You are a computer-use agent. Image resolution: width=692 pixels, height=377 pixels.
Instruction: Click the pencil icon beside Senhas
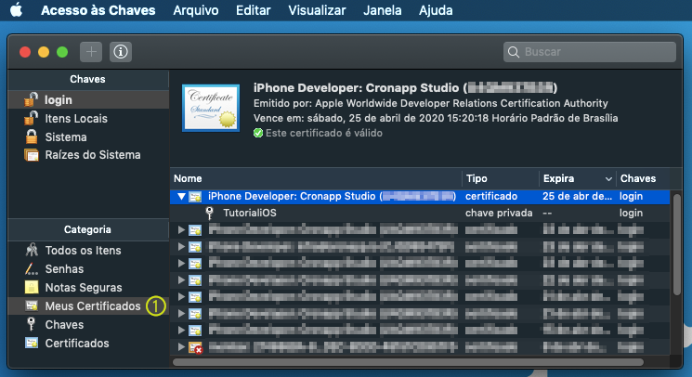(x=32, y=268)
